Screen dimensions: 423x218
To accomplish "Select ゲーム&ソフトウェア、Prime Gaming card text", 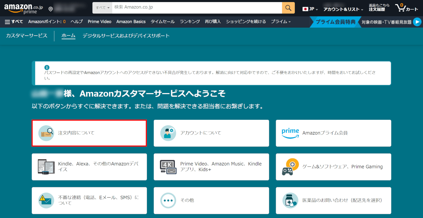I will 343,167.
